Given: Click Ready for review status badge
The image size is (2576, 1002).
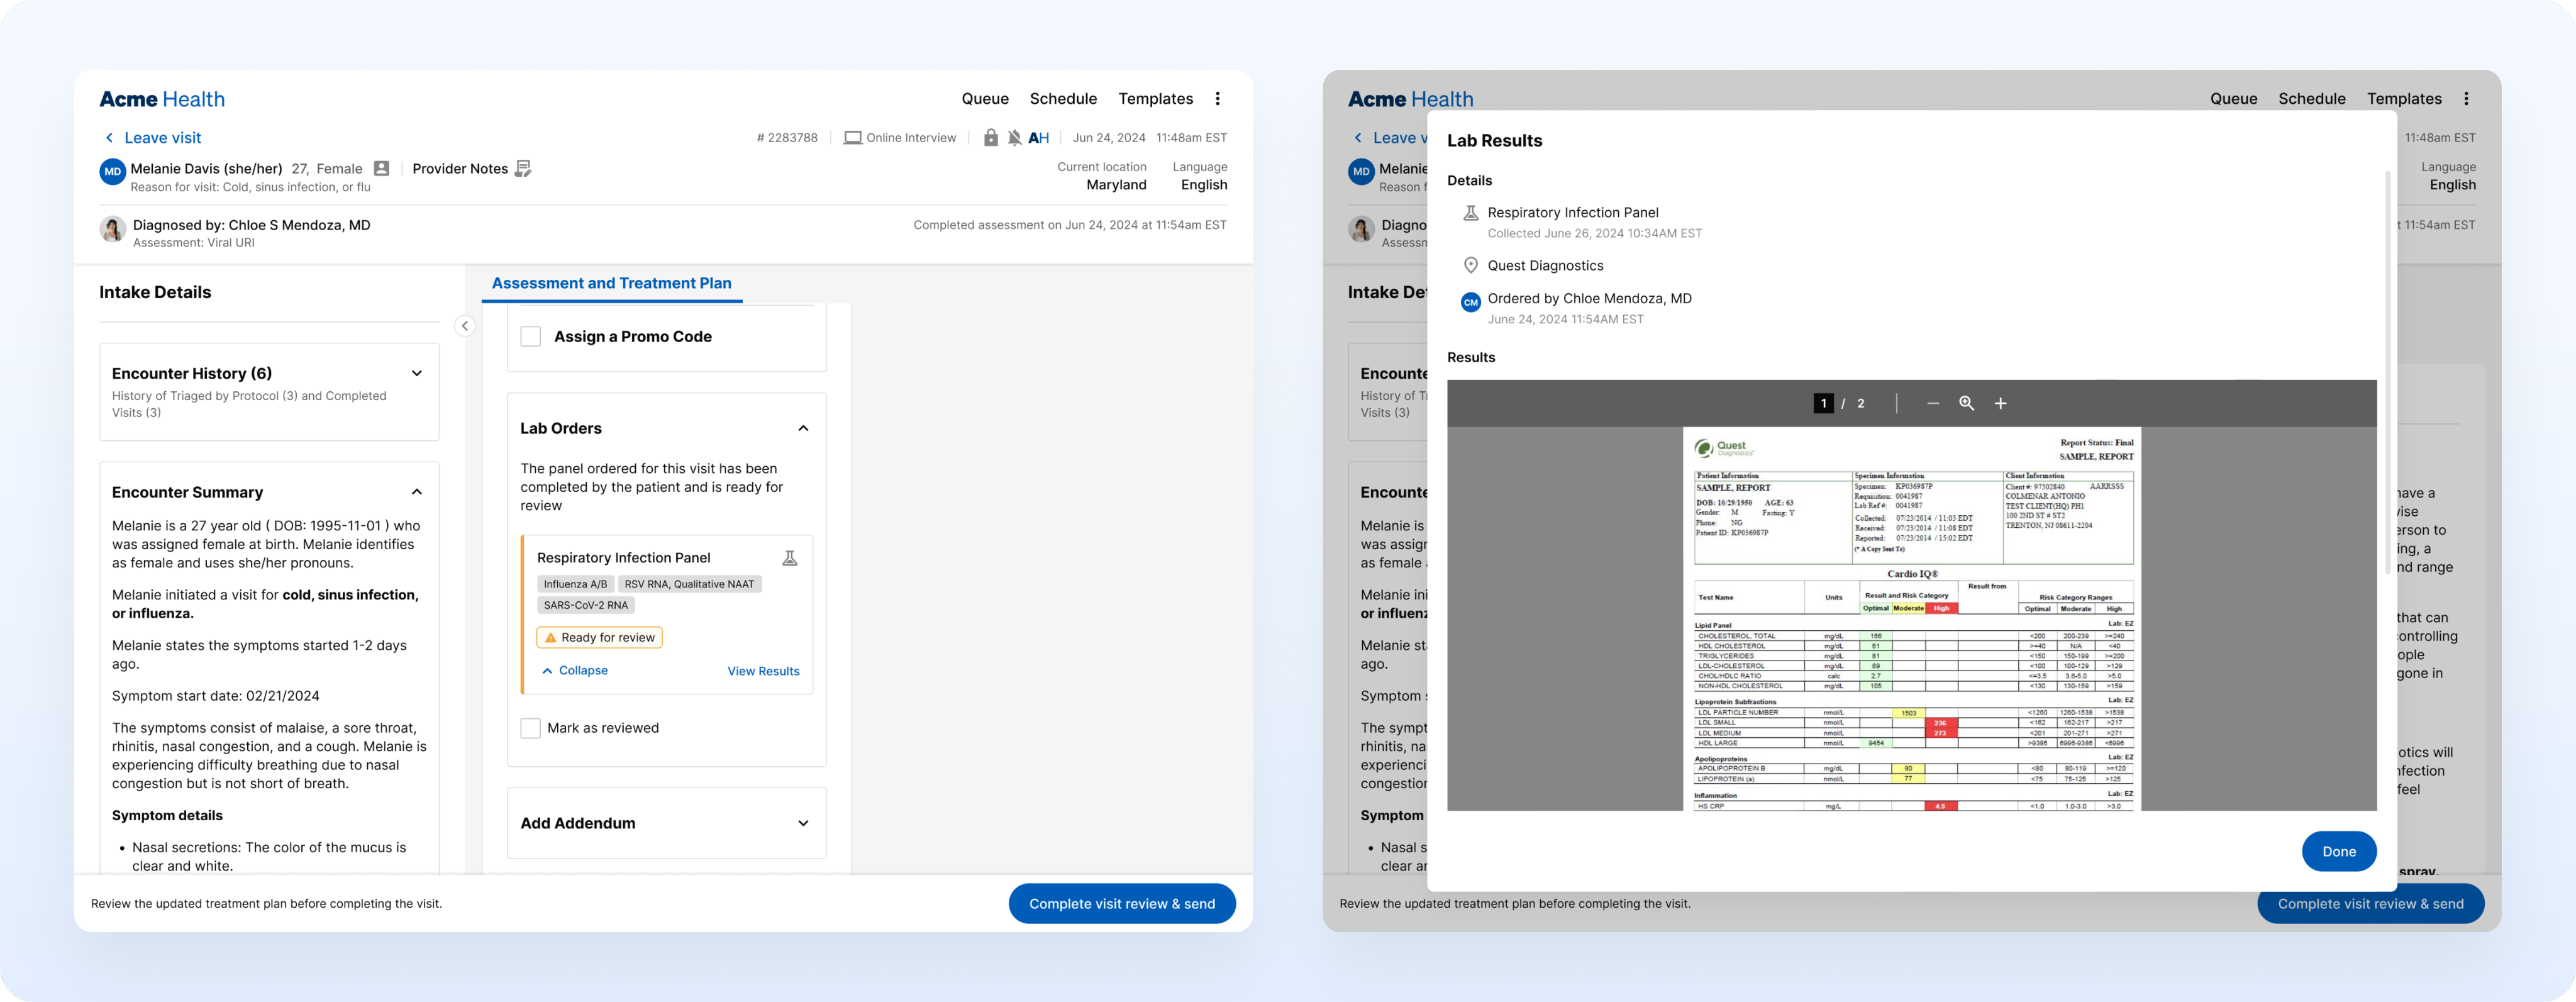Looking at the screenshot, I should click(599, 637).
